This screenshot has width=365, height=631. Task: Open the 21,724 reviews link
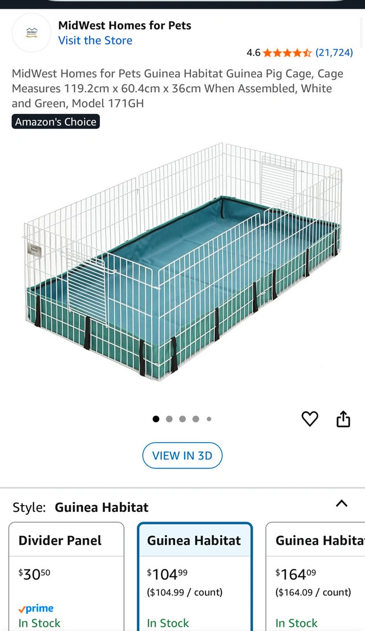tap(334, 52)
